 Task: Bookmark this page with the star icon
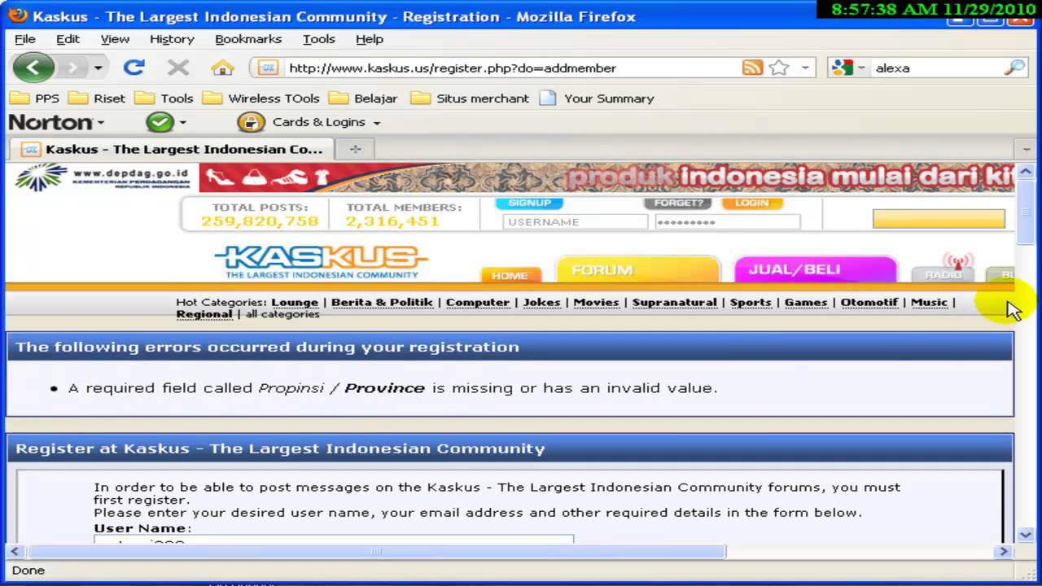pos(779,68)
